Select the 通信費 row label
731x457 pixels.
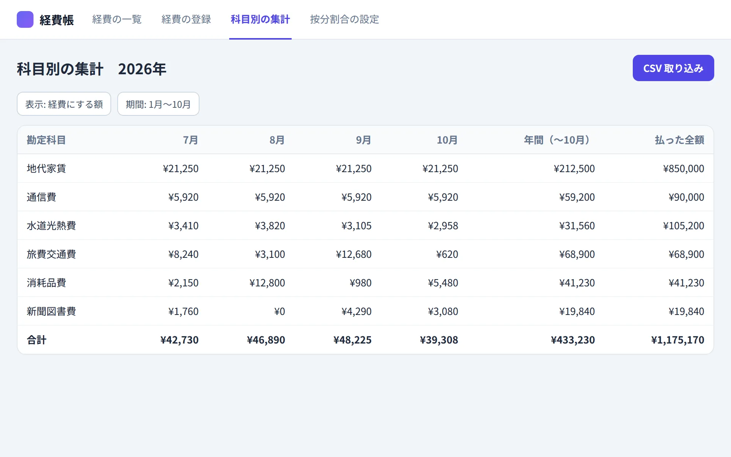coord(41,197)
